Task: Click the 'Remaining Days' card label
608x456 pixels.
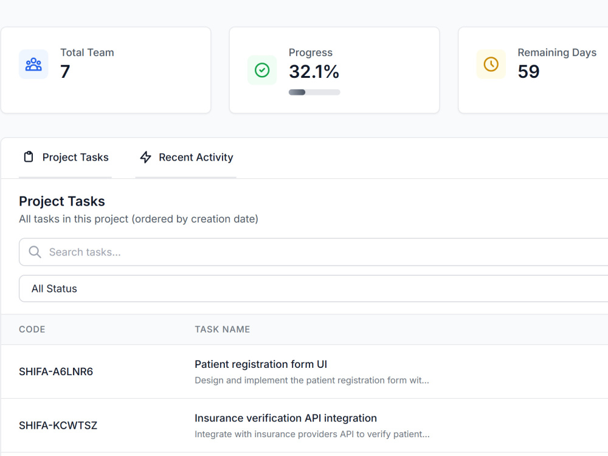Action: point(557,52)
